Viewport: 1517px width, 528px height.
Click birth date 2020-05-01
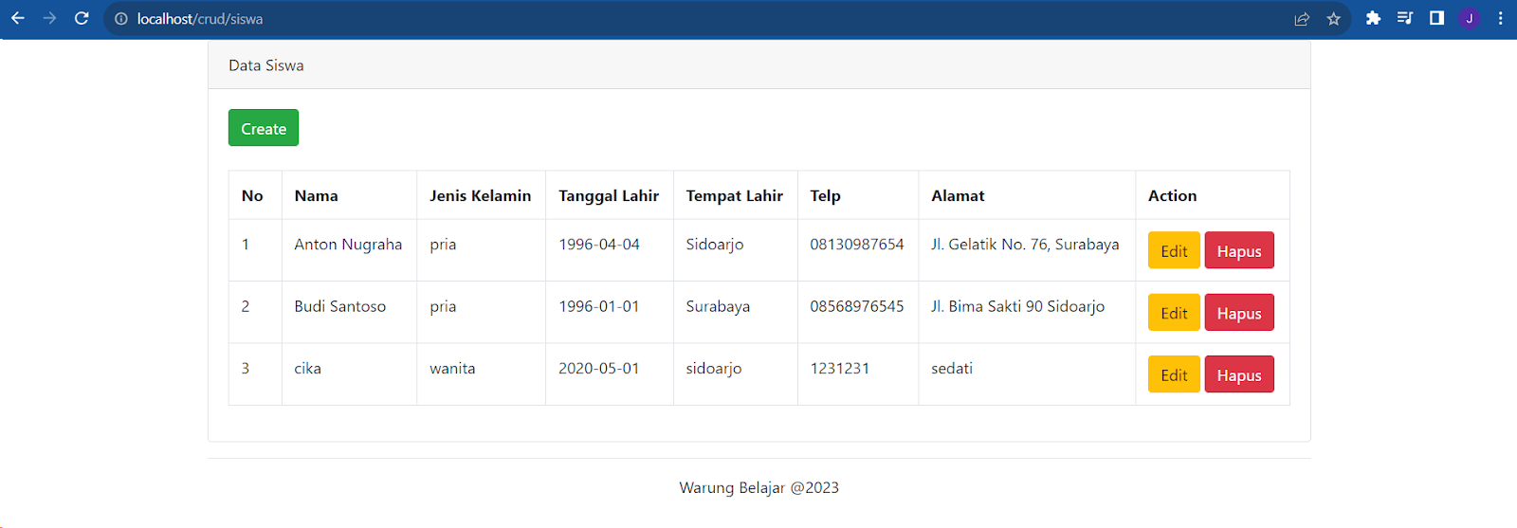[599, 368]
